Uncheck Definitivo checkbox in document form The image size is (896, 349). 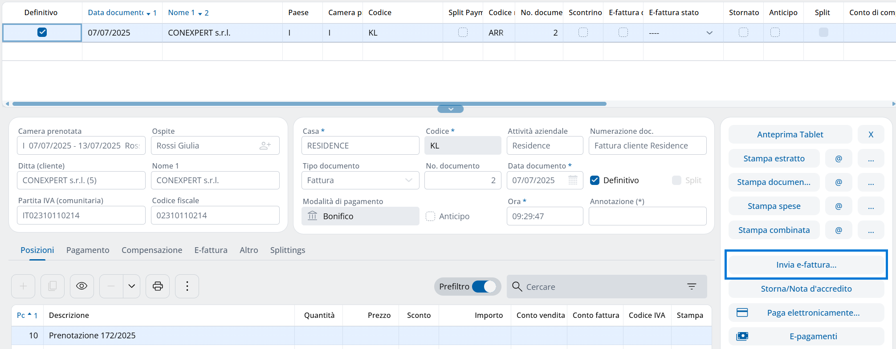point(595,181)
